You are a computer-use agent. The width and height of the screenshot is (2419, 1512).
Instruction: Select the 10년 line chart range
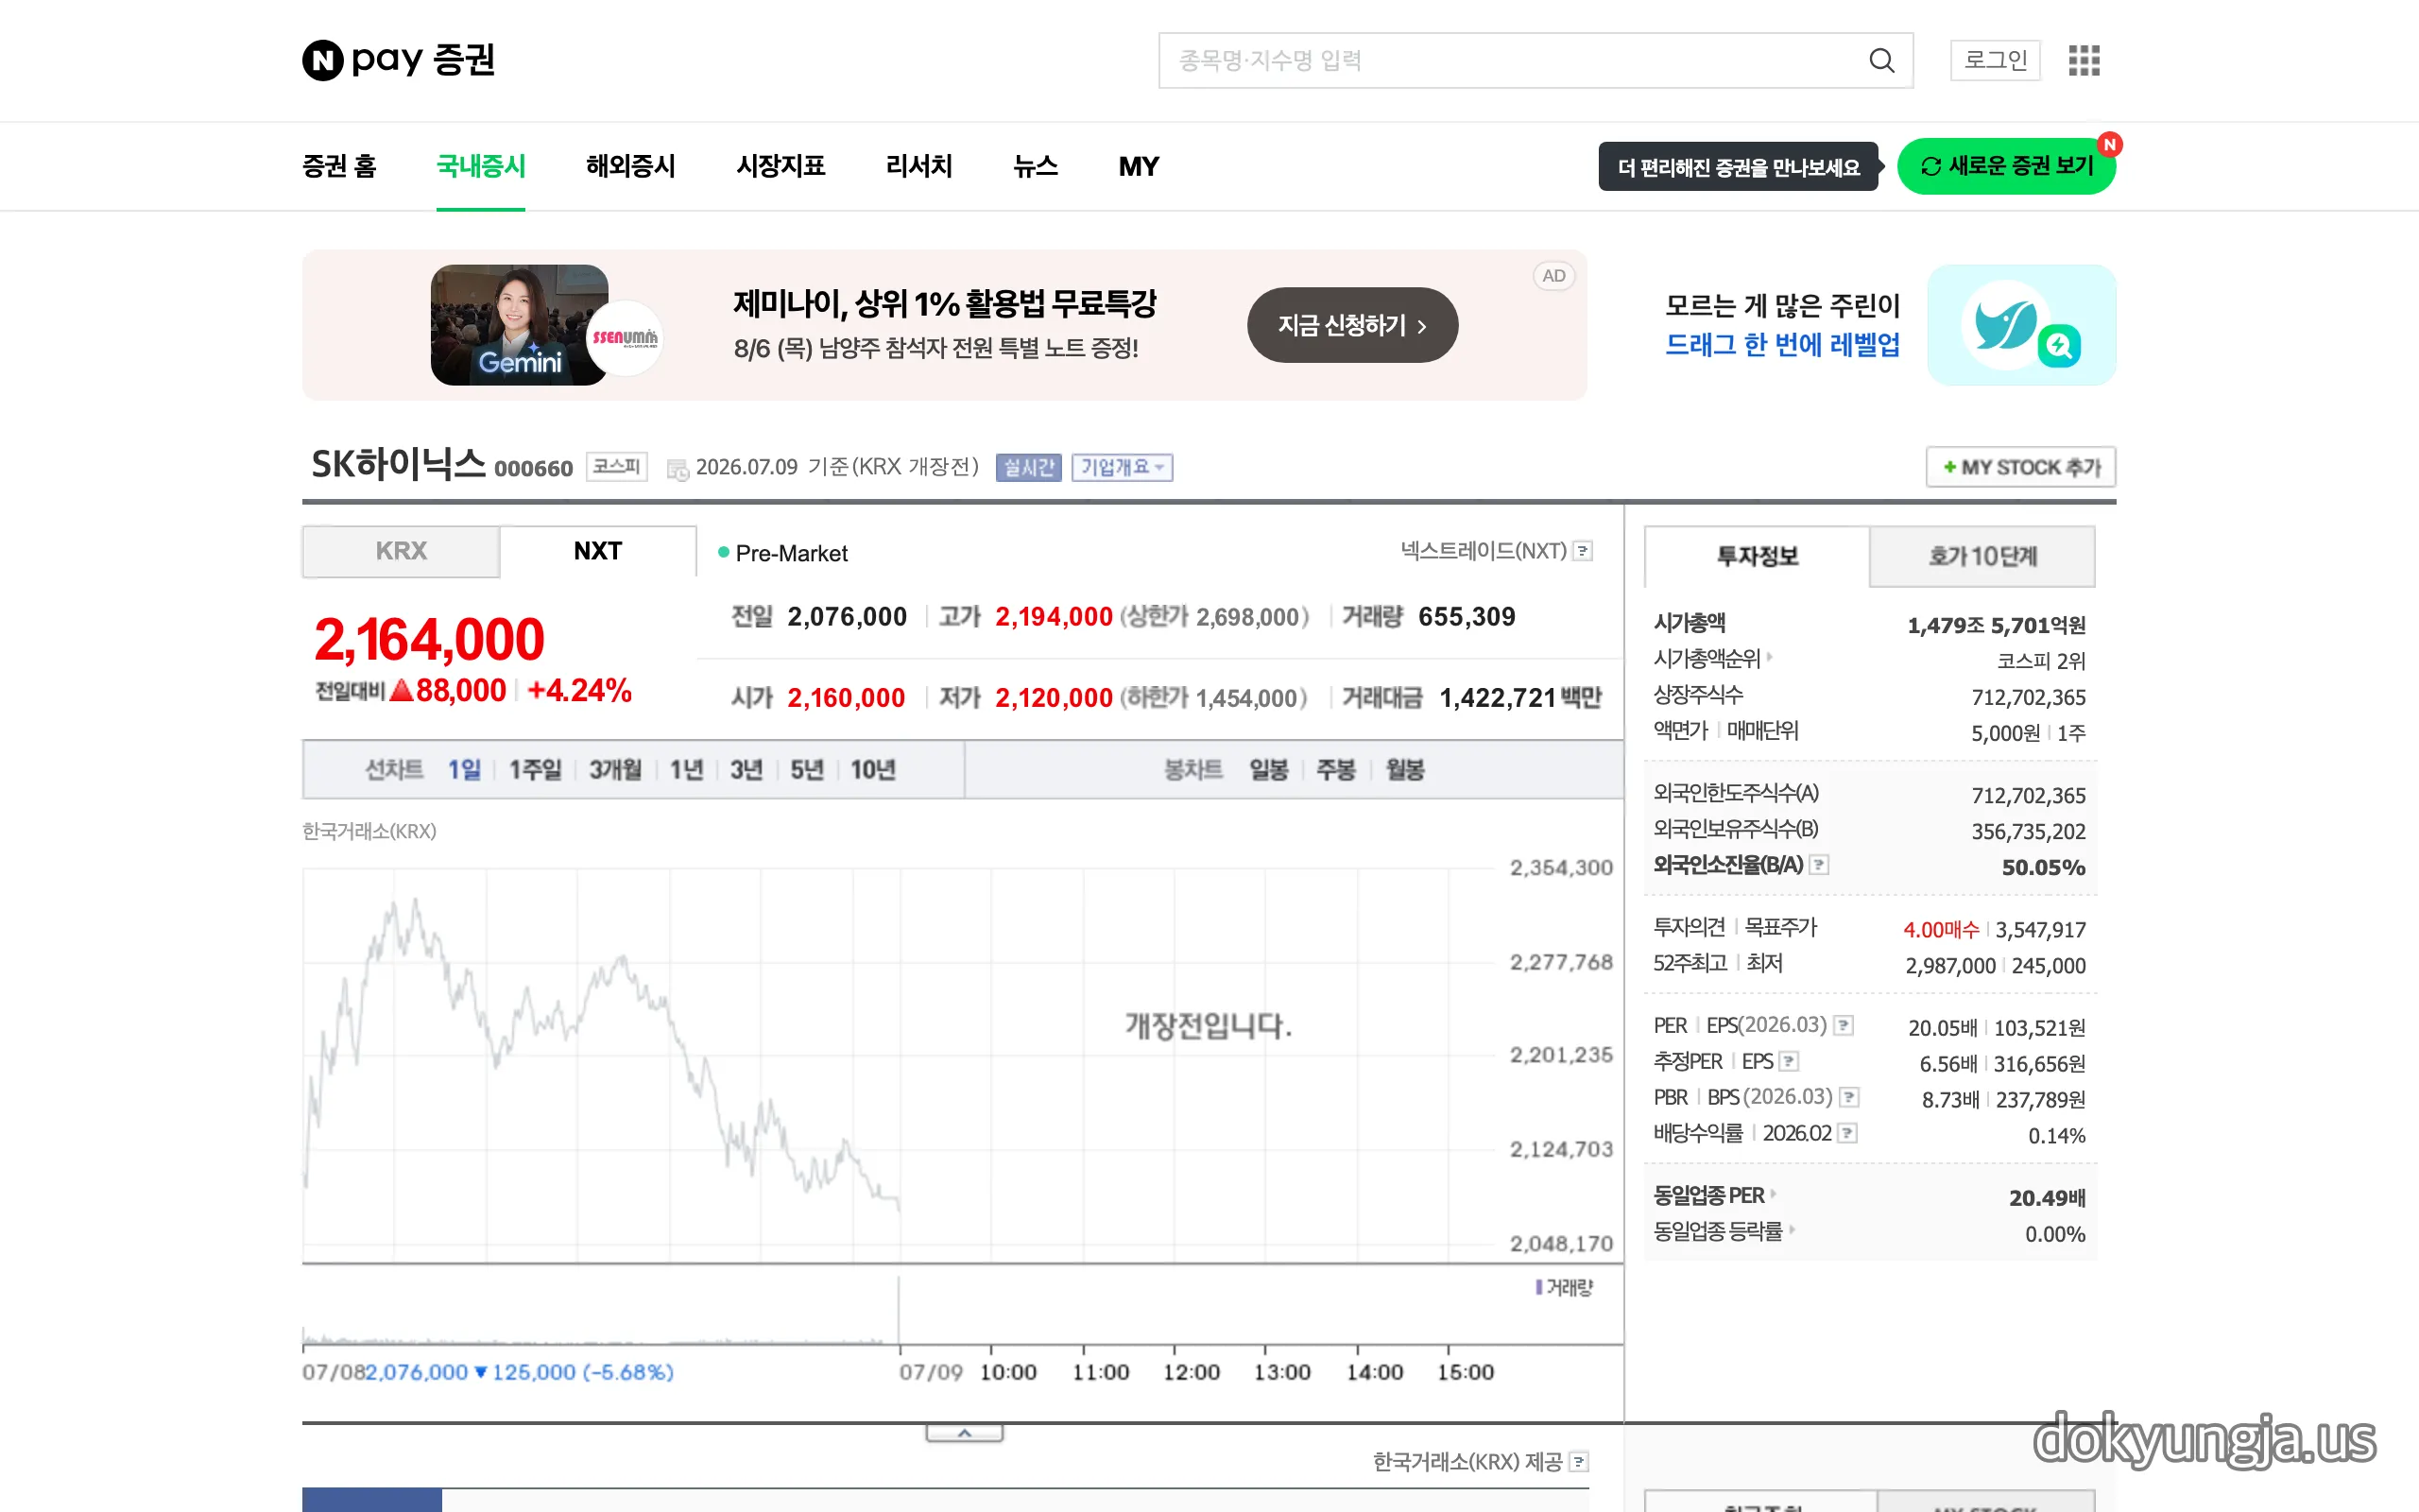coord(873,770)
